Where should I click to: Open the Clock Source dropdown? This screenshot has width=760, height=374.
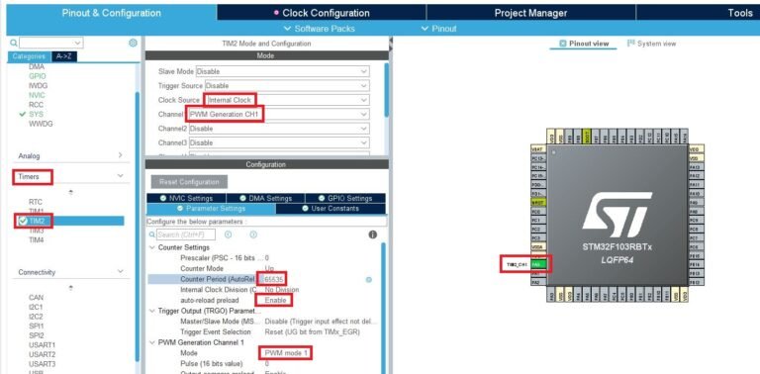point(287,100)
